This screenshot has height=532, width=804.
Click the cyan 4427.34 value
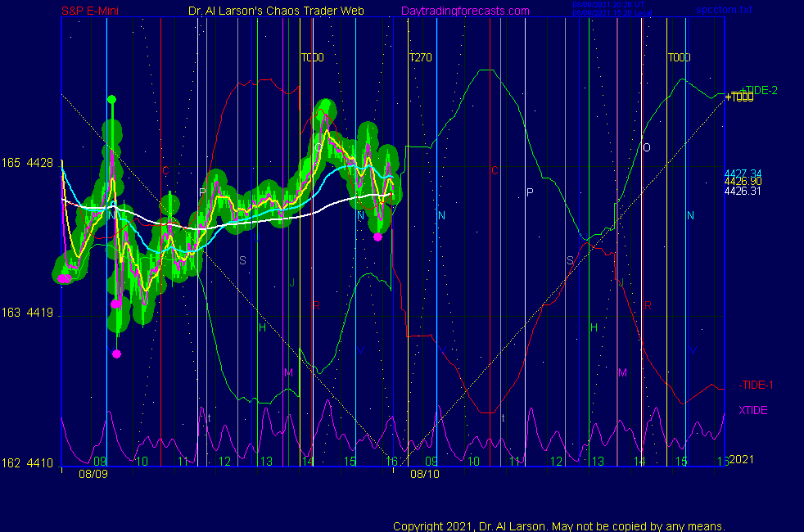[x=743, y=174]
